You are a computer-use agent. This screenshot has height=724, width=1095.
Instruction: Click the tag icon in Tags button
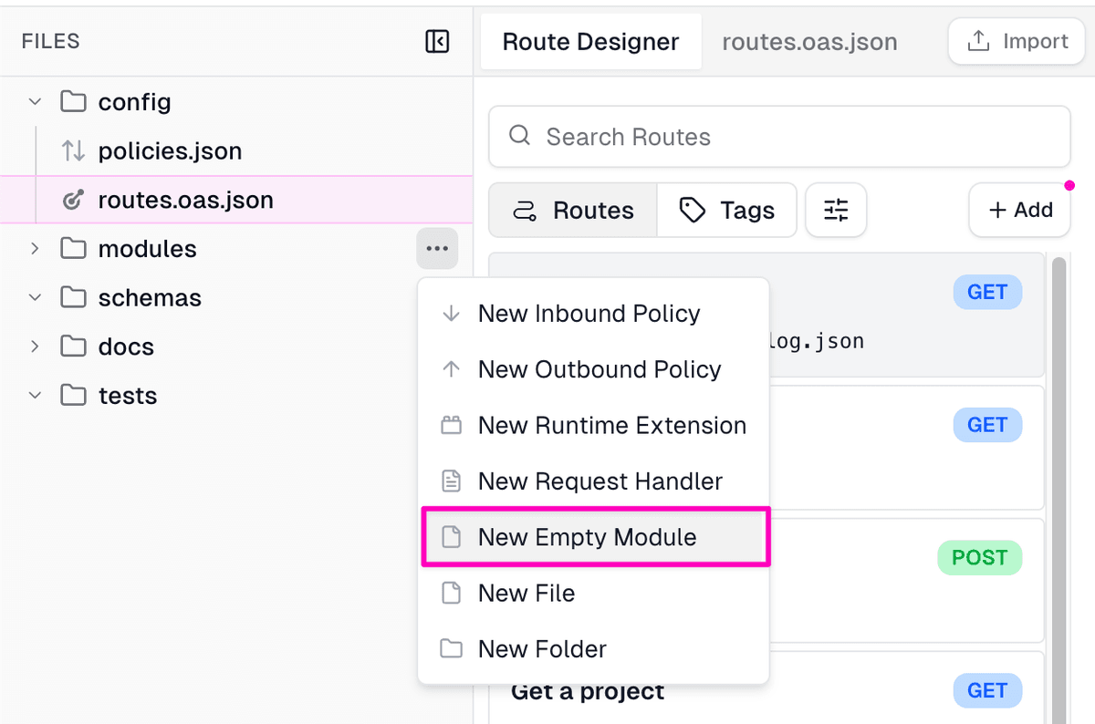tap(693, 211)
